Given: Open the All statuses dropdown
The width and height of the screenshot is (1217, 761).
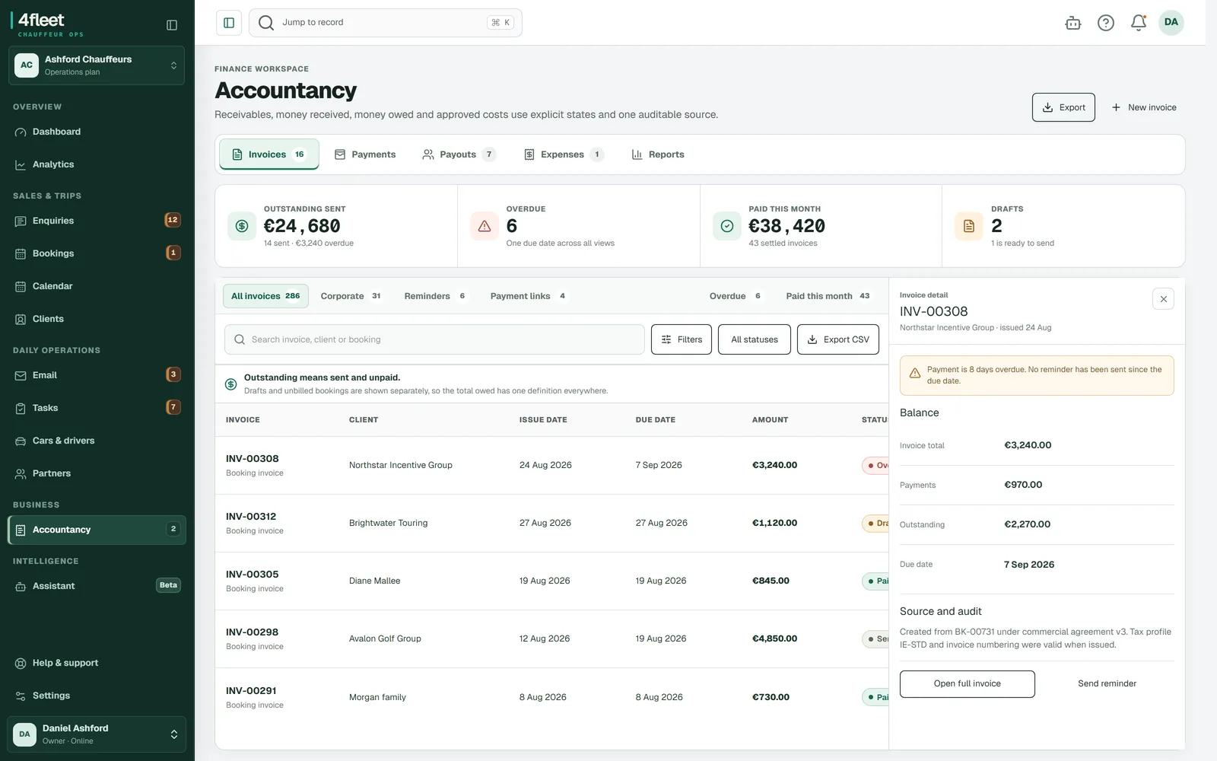Looking at the screenshot, I should pos(755,339).
